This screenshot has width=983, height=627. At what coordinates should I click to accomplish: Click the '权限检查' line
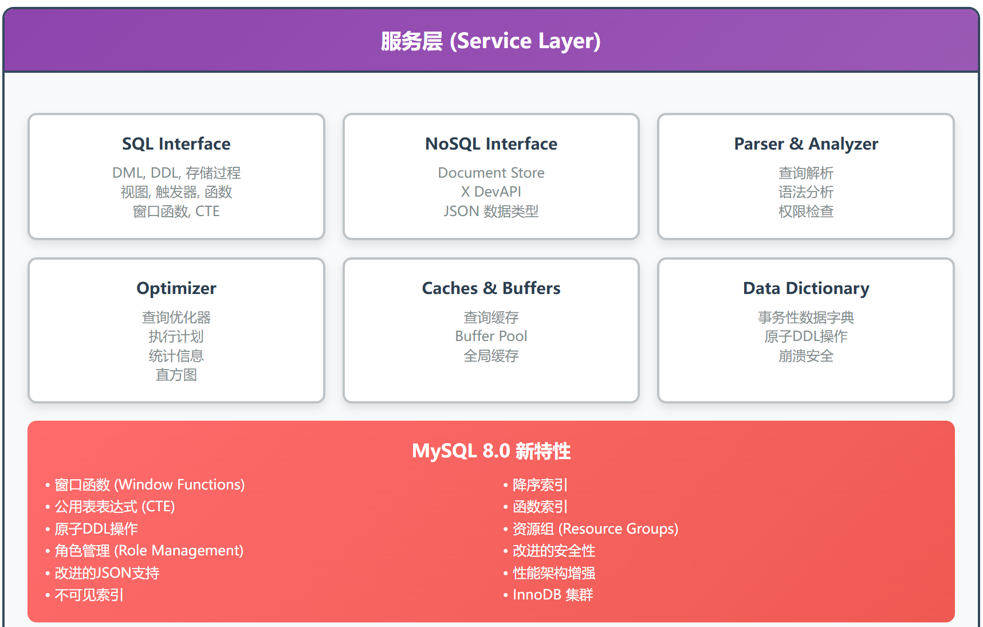click(806, 211)
